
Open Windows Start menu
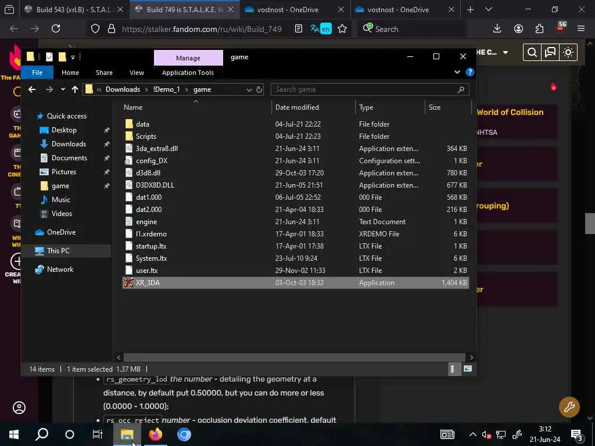[14, 434]
